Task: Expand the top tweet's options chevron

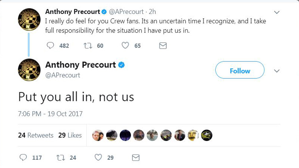Action: (x=277, y=12)
